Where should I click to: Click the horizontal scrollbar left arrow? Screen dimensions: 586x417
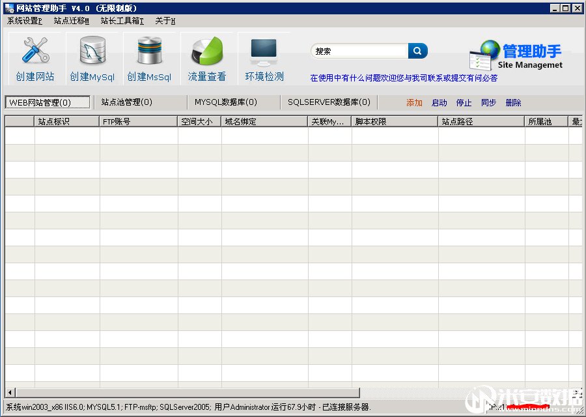pyautogui.click(x=10, y=393)
